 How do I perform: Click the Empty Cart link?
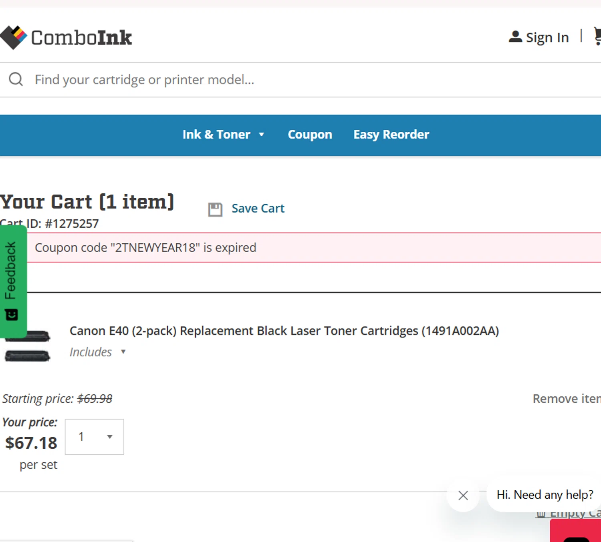569,514
